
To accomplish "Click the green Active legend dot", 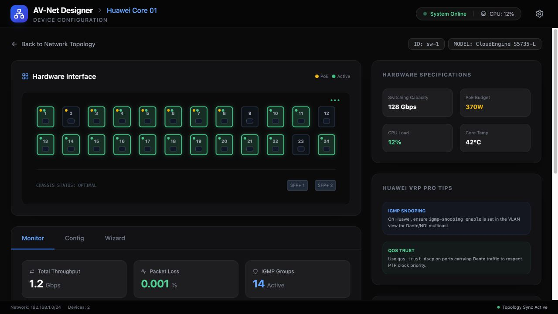I will (334, 76).
